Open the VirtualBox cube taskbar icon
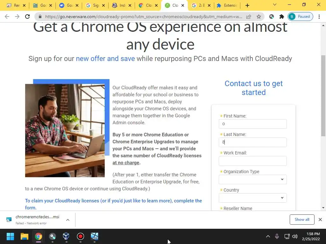The height and width of the screenshot is (244, 326). pyautogui.click(x=66, y=236)
